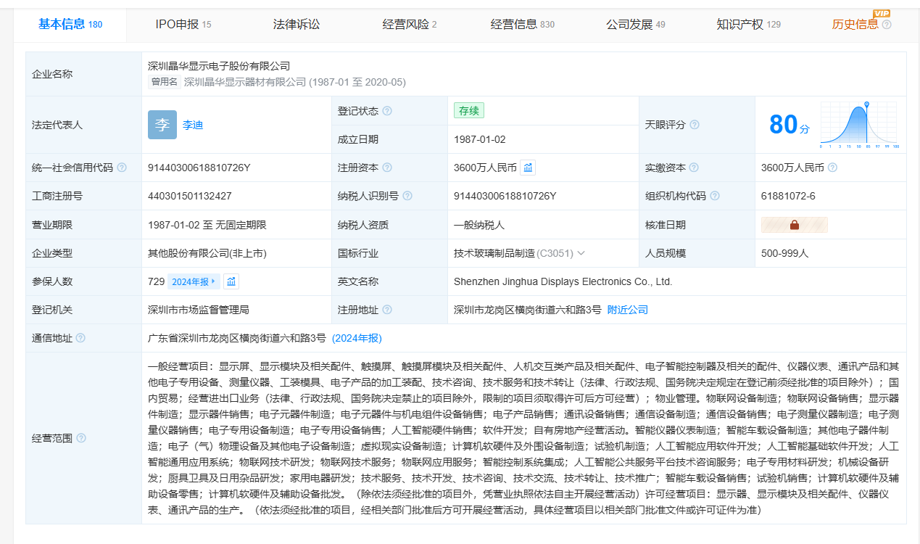Click the 天眼评分 distribution curve chart
The width and height of the screenshot is (920, 544).
[859, 125]
